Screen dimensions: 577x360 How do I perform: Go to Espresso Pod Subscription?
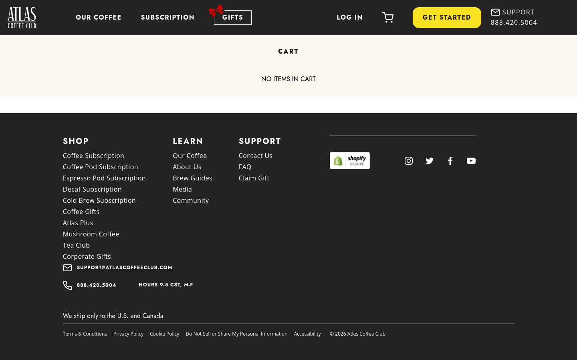pyautogui.click(x=104, y=178)
